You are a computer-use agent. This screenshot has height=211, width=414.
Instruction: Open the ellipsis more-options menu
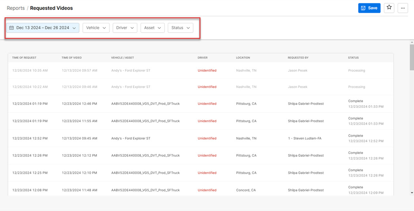(x=403, y=8)
